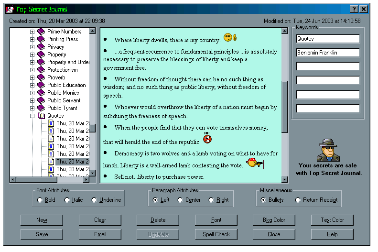Select the Printing Press category
Viewport: 378px width, 252px height.
tap(63, 39)
